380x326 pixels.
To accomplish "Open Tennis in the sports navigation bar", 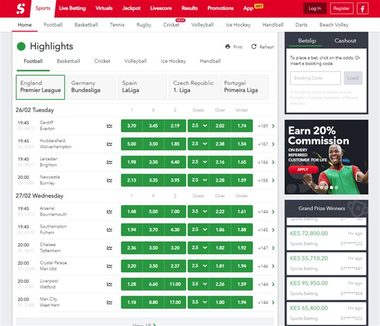I will coord(117,25).
